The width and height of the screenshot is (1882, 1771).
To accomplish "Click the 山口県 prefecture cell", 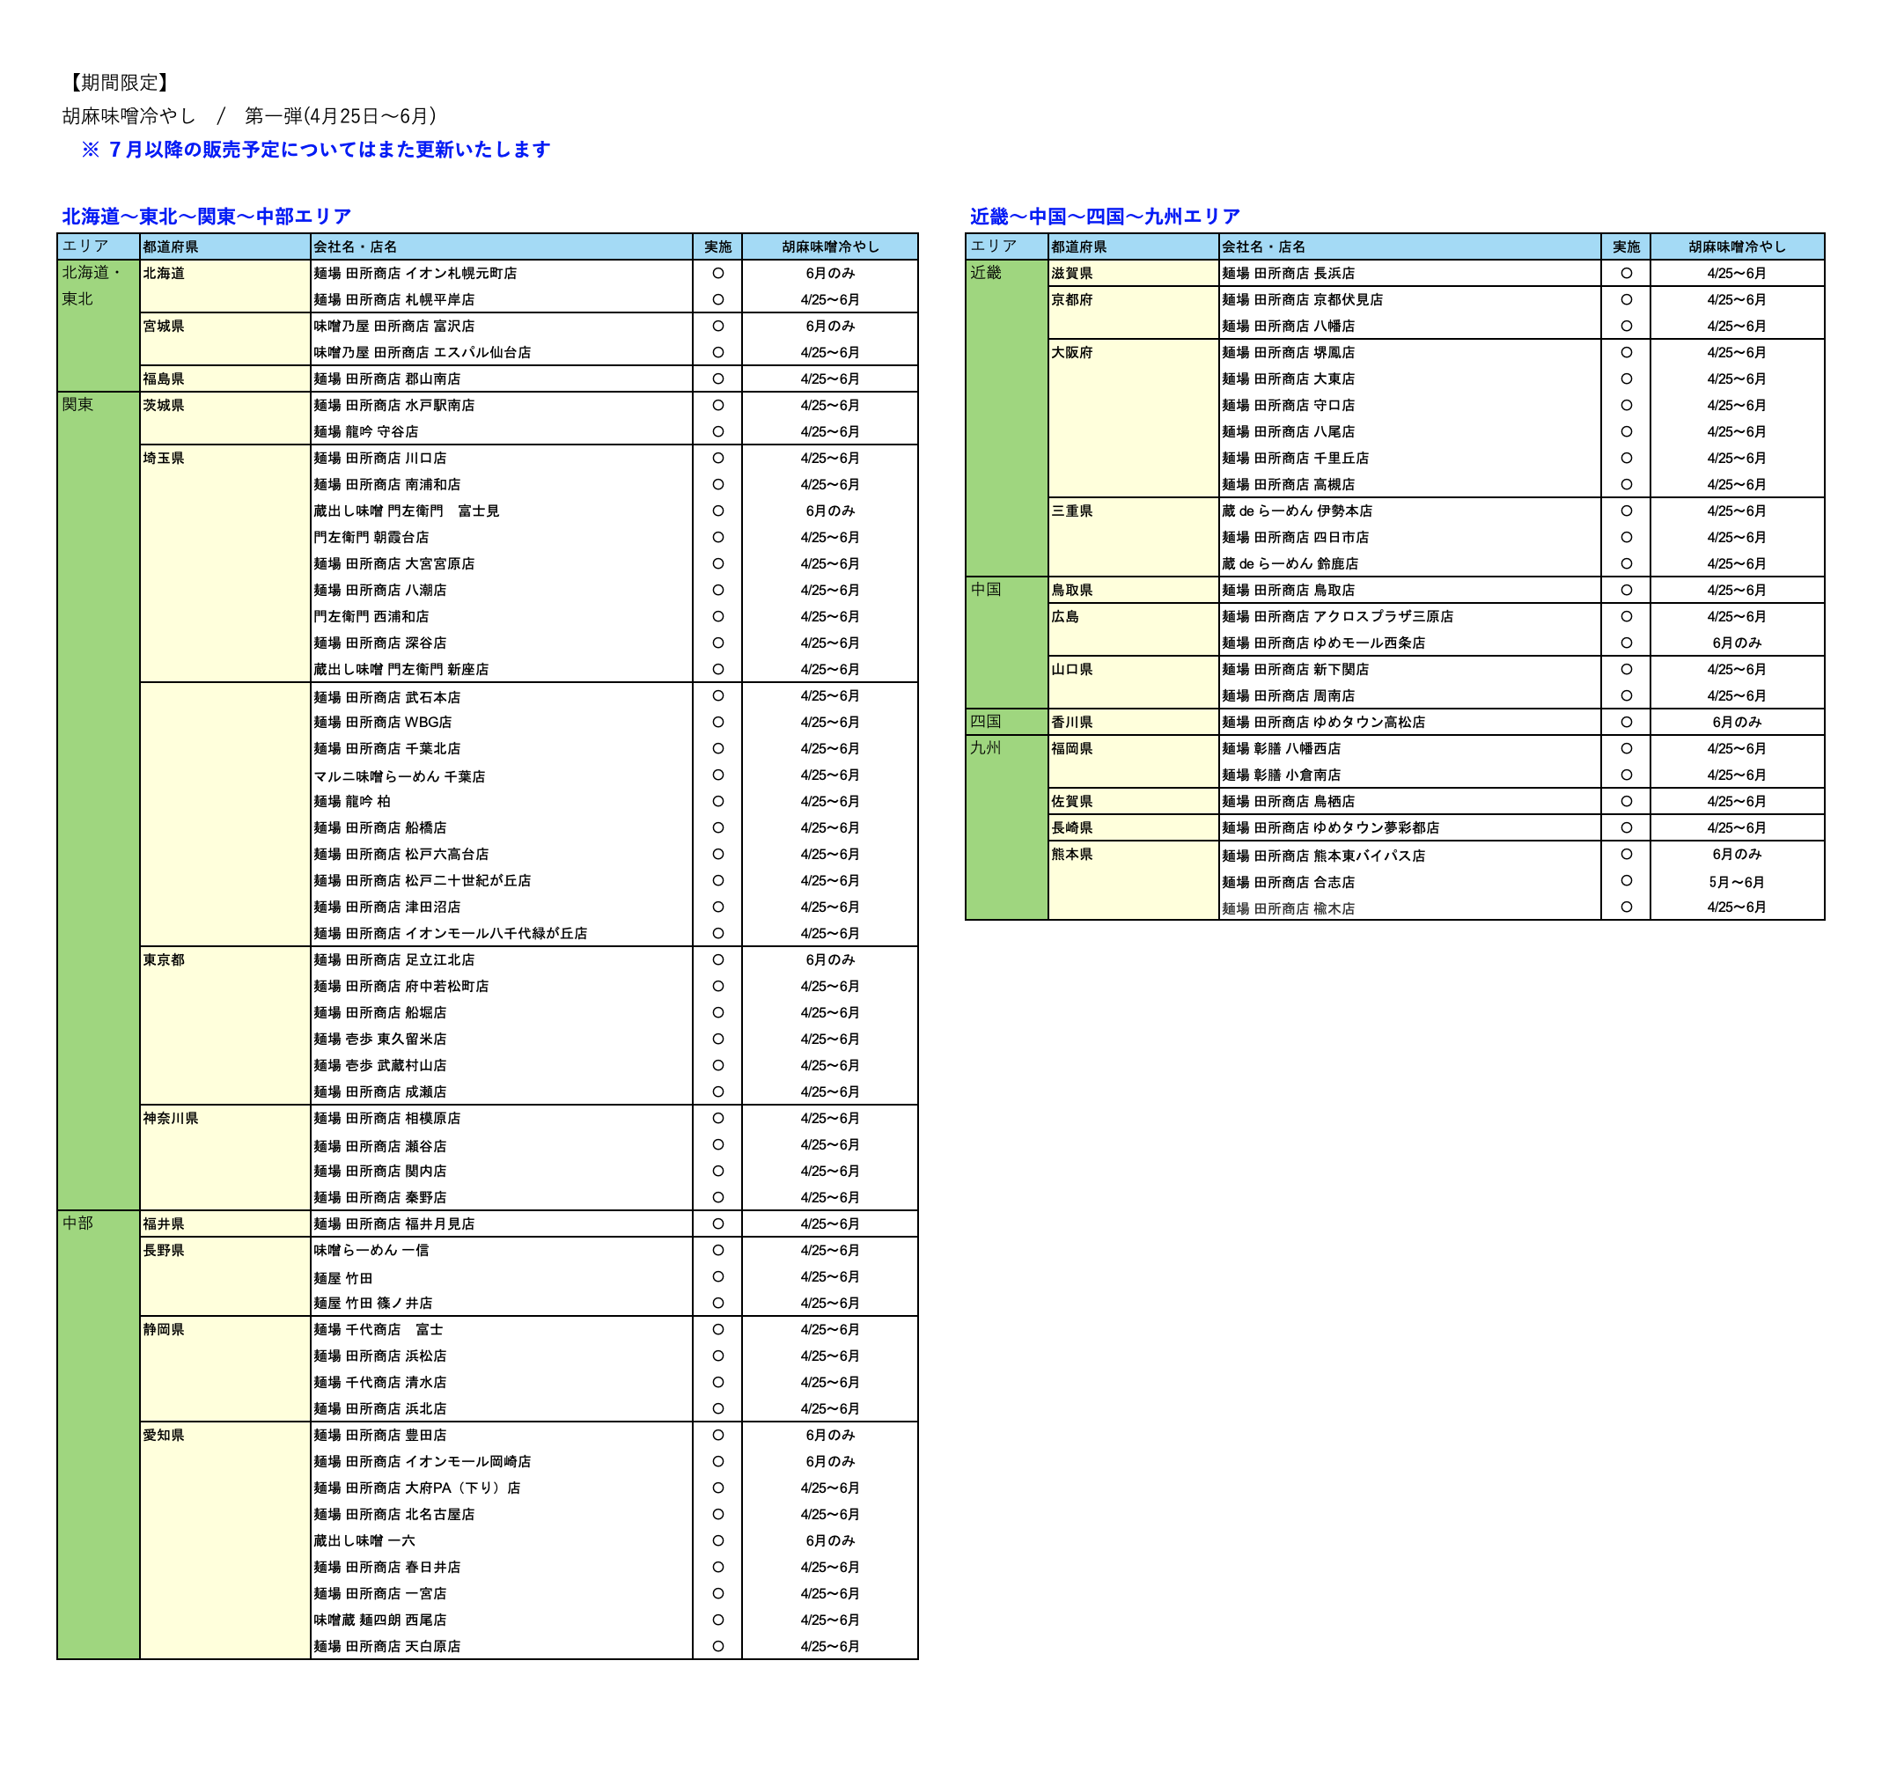I will [x=1133, y=682].
